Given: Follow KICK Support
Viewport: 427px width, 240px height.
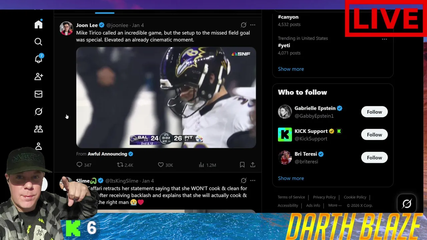Looking at the screenshot, I should (374, 135).
